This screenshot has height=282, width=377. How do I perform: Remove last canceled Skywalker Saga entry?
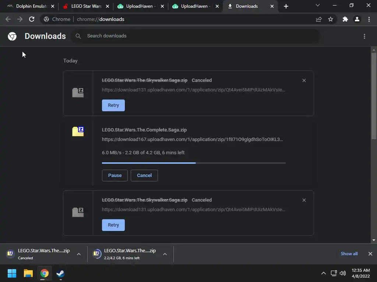point(304,200)
